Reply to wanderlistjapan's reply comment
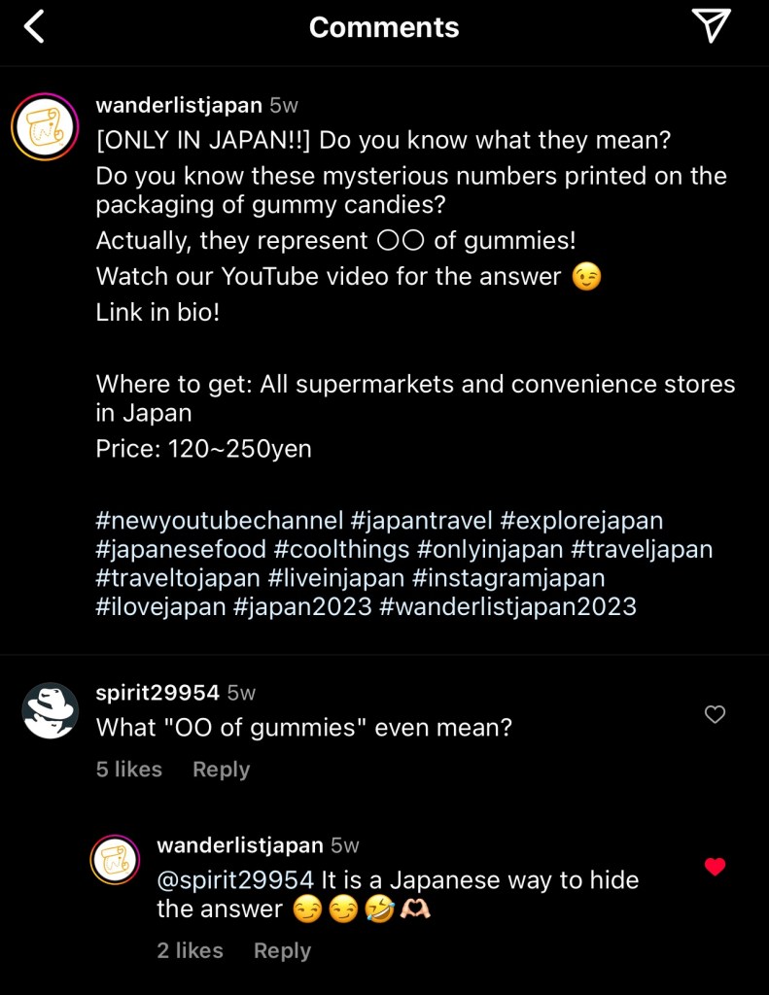Viewport: 769px width, 995px height. 282,951
